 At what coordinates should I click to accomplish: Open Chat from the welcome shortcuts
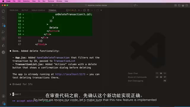(133, 73)
